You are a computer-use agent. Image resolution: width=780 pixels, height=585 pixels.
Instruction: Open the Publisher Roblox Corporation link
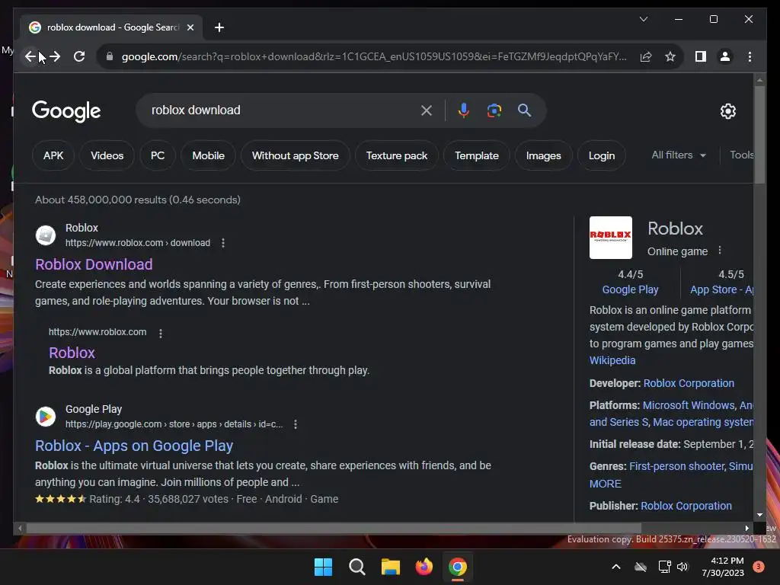(686, 506)
